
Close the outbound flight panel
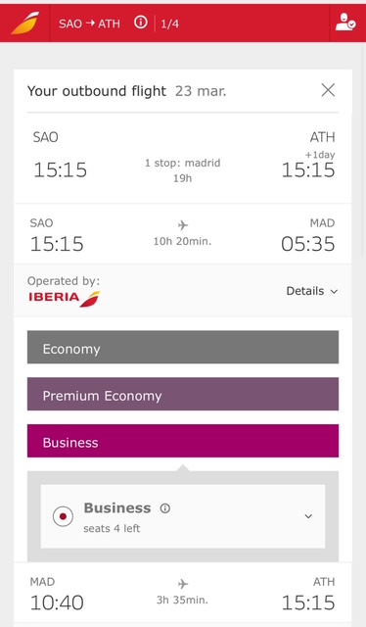[x=328, y=90]
